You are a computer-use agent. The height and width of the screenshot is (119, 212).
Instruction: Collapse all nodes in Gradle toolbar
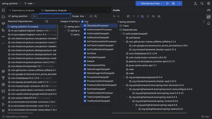(x=138, y=16)
